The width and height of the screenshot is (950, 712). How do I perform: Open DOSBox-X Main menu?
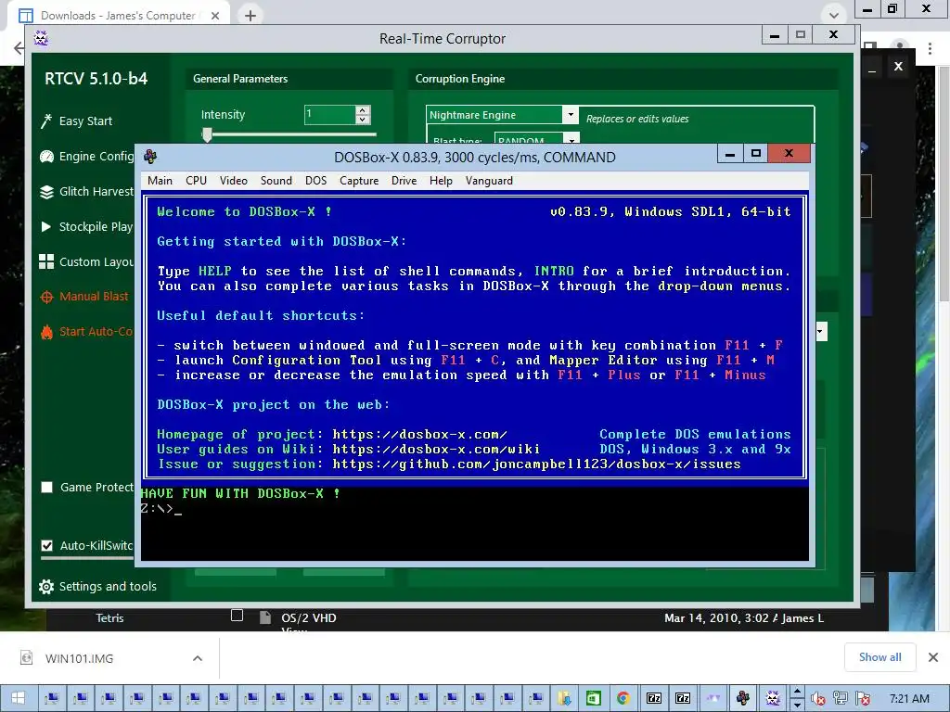160,181
